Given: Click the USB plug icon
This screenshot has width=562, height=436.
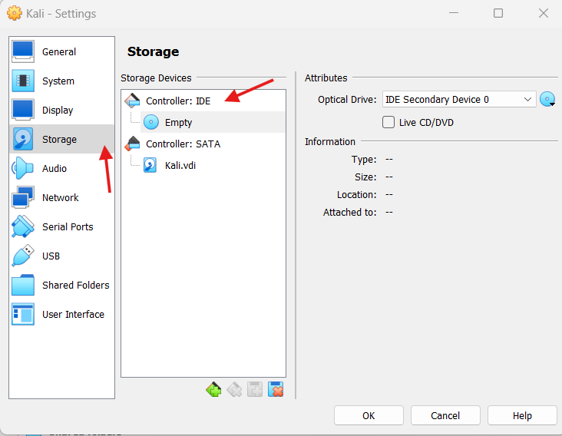Looking at the screenshot, I should (x=23, y=256).
